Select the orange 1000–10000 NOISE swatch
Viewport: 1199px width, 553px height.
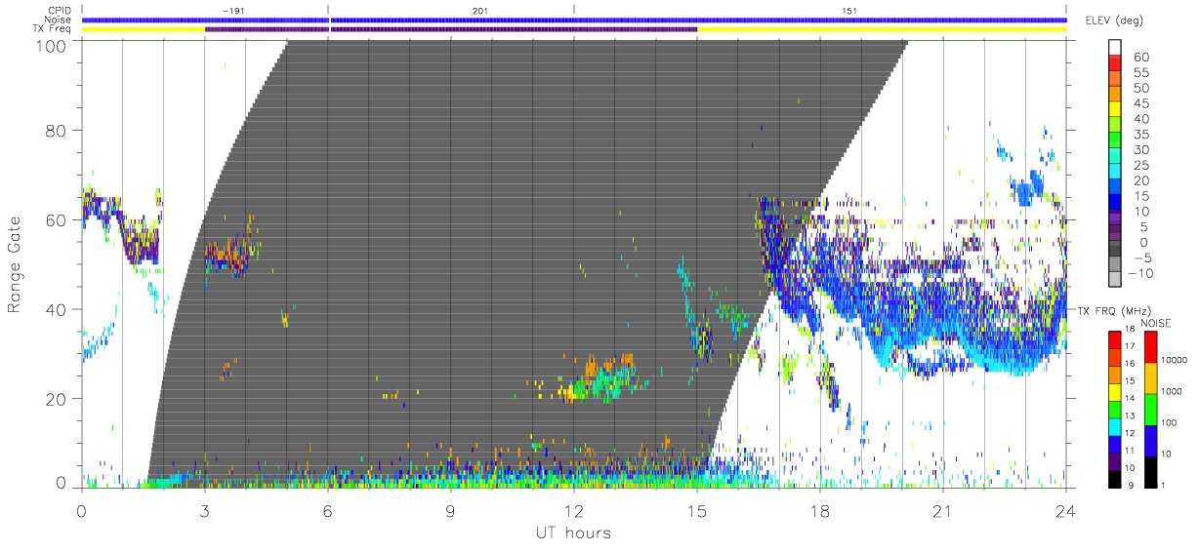point(1152,376)
